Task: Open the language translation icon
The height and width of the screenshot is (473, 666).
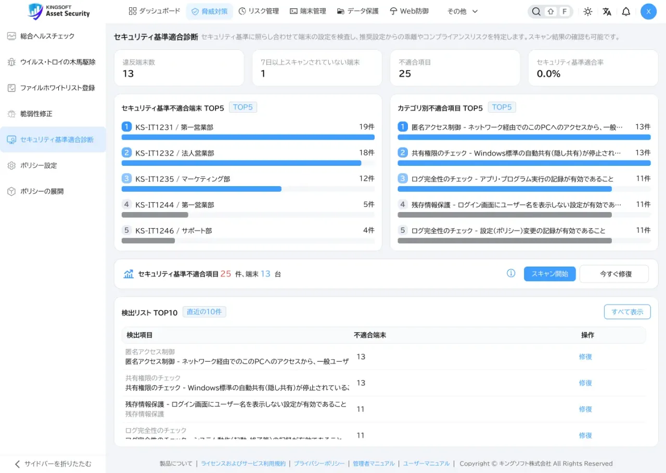Action: pyautogui.click(x=607, y=11)
